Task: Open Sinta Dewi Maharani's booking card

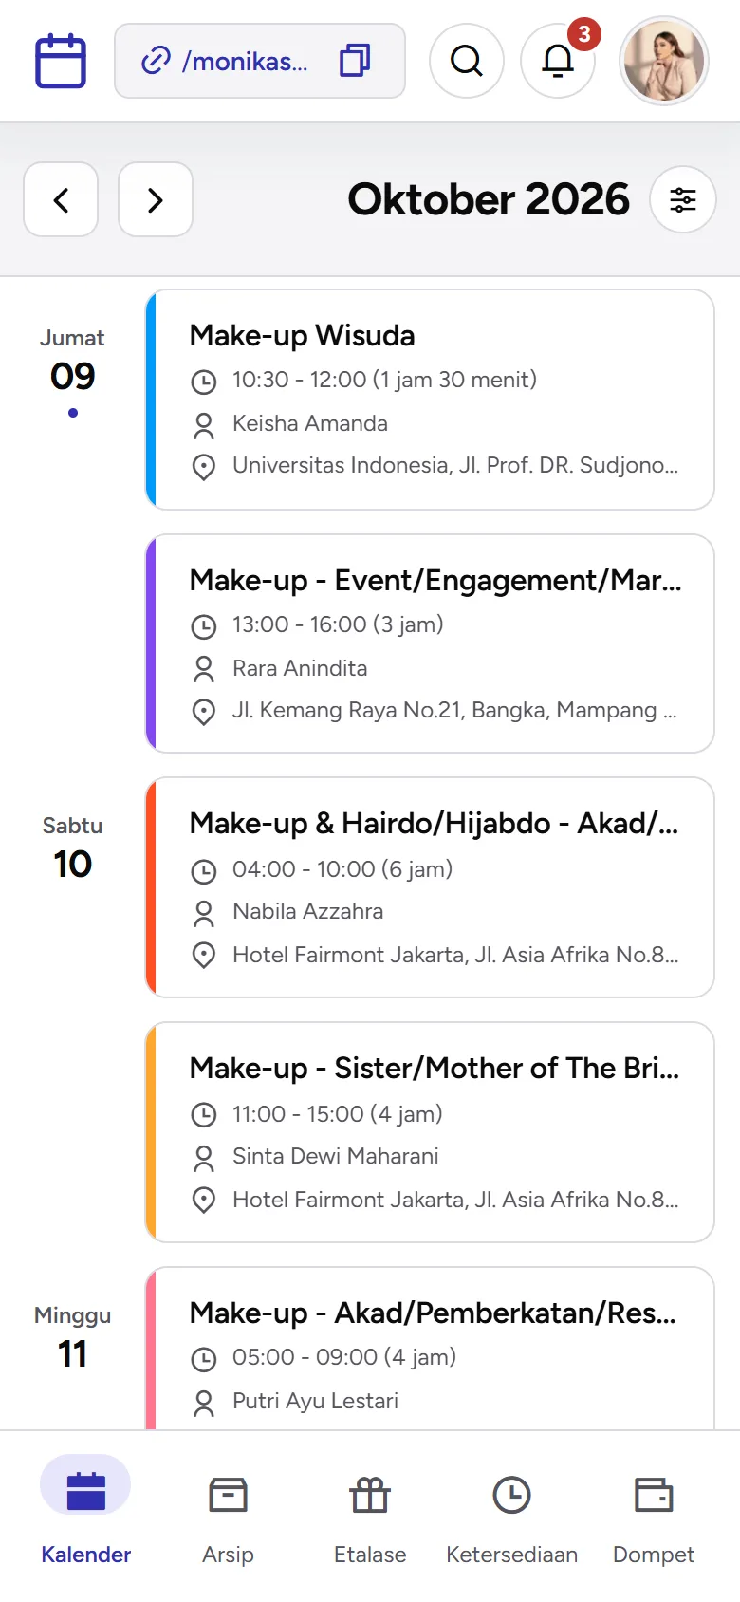Action: point(430,1132)
